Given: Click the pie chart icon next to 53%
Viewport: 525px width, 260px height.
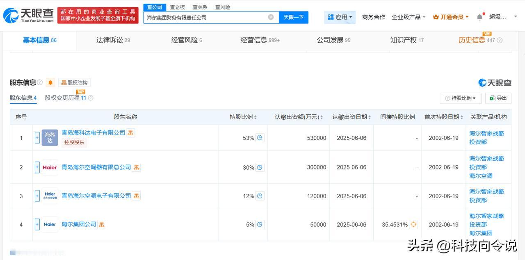Looking at the screenshot, I should [260, 138].
